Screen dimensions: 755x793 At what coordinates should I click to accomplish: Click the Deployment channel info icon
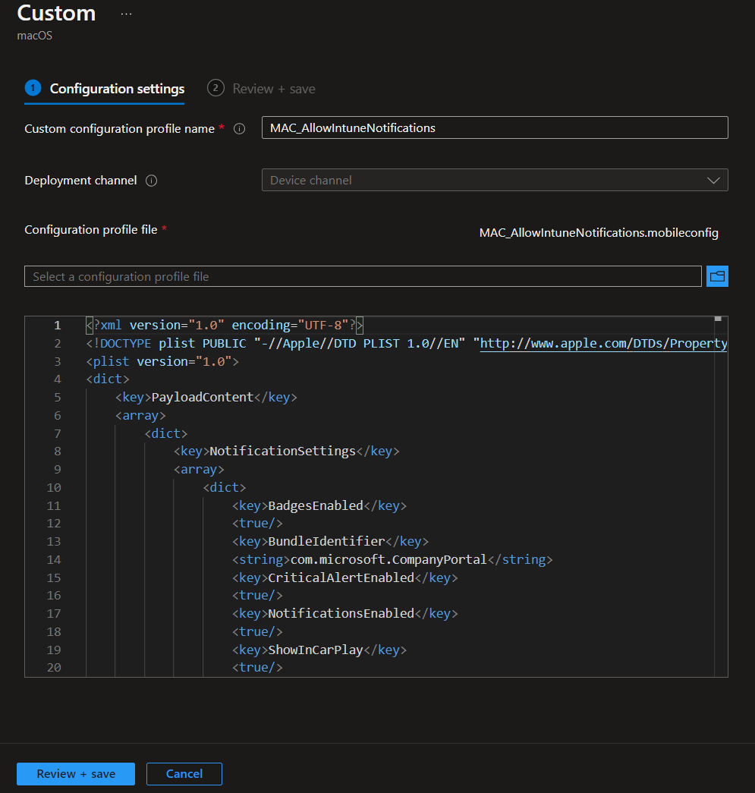[151, 181]
